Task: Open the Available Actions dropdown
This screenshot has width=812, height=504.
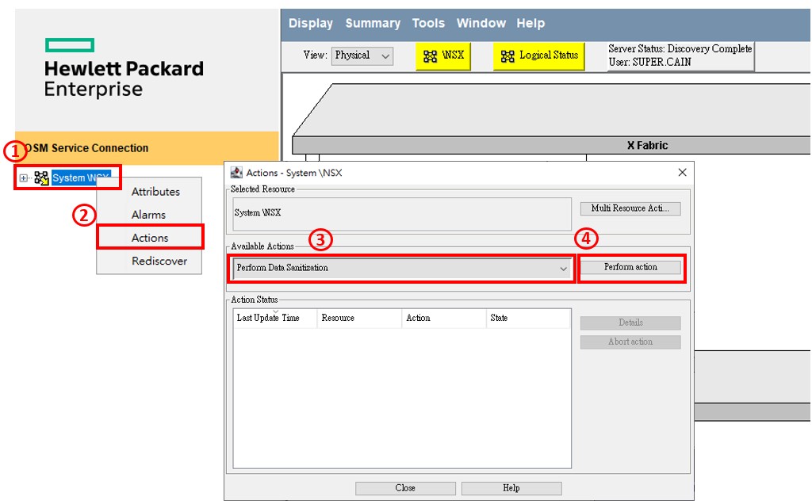Action: click(402, 268)
